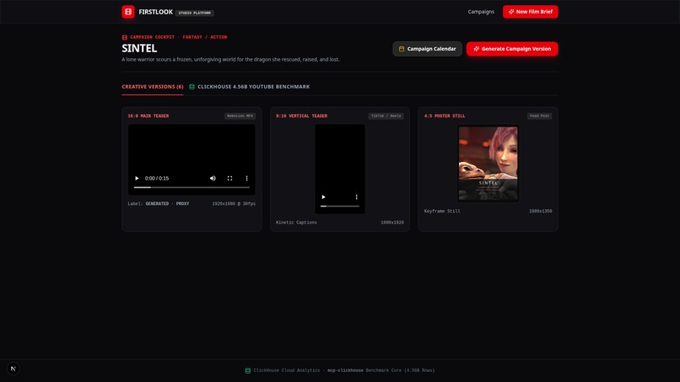Seek on the vertical teaser progress bar

coord(340,206)
